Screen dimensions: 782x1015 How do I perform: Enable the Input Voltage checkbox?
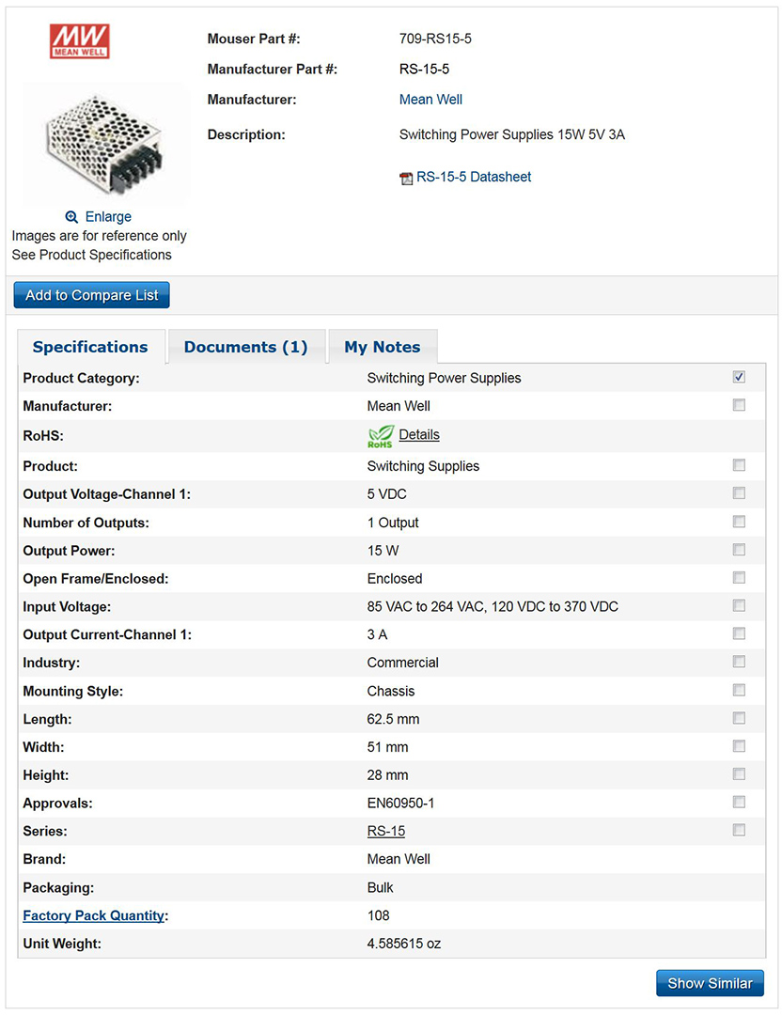(x=739, y=606)
